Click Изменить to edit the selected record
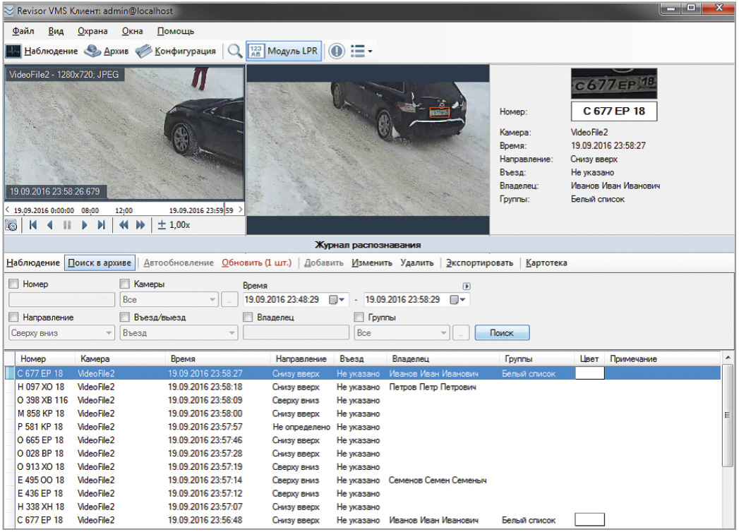 372,263
